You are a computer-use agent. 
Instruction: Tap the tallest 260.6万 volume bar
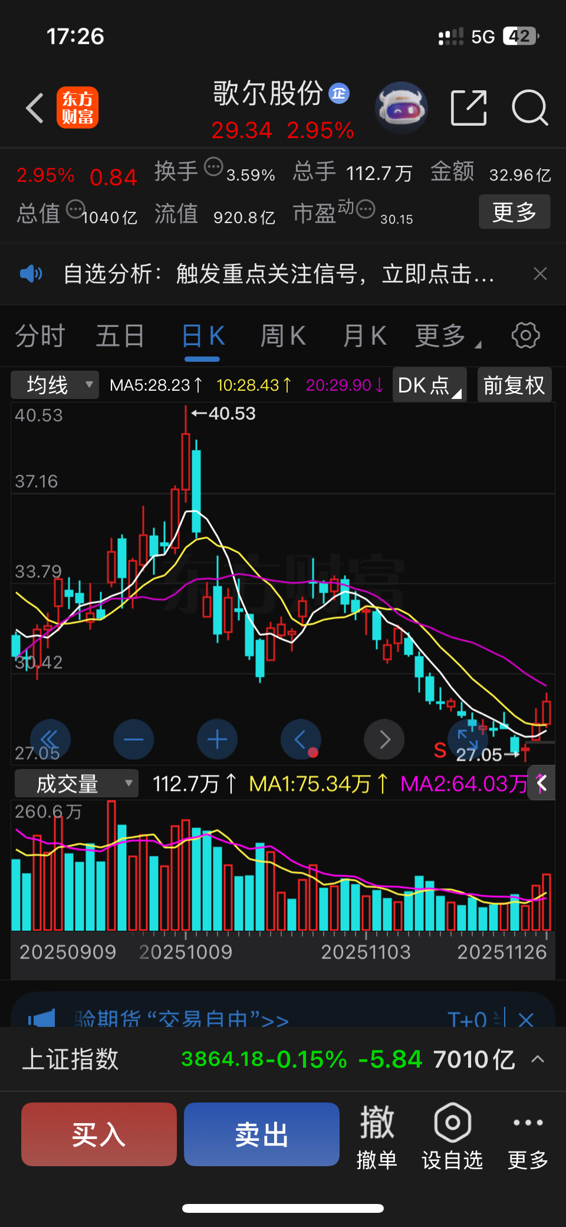click(x=111, y=865)
